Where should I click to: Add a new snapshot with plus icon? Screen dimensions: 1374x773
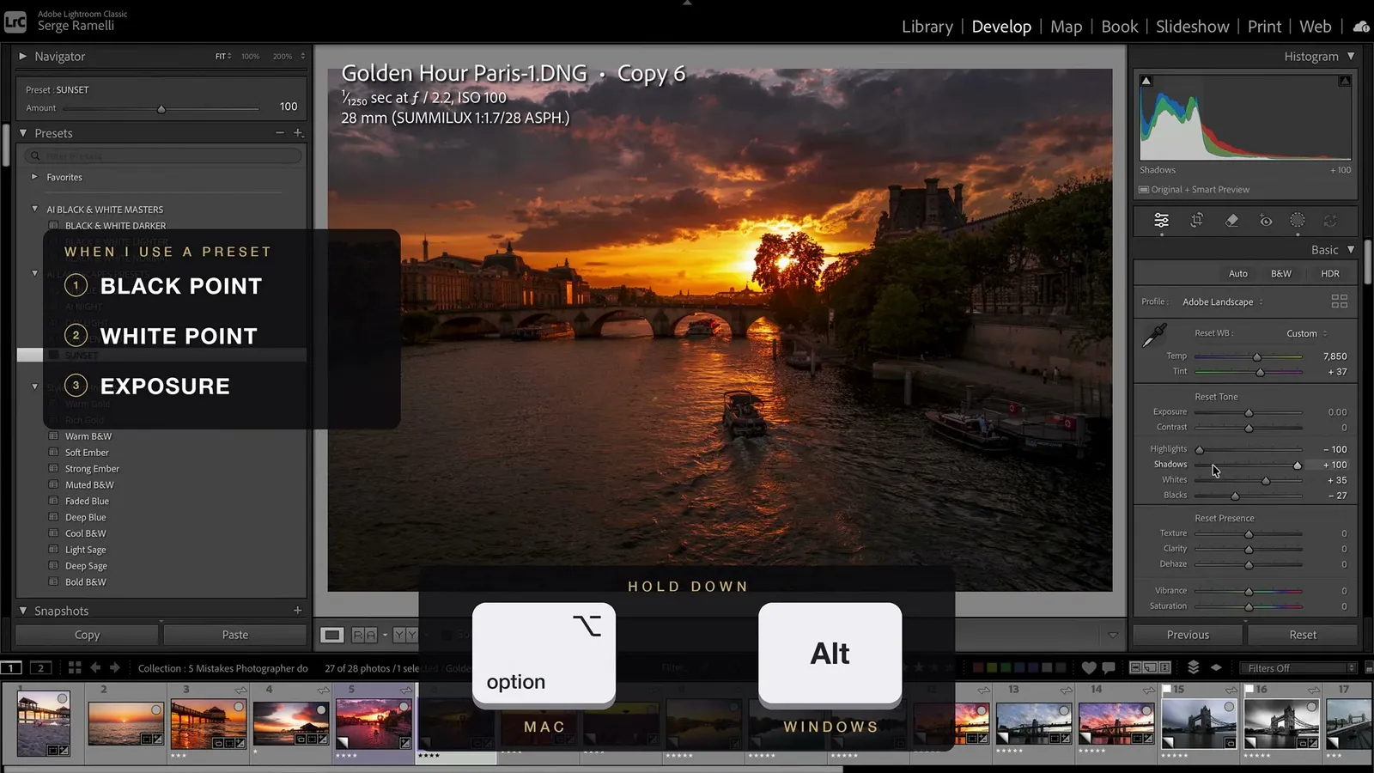click(x=297, y=611)
